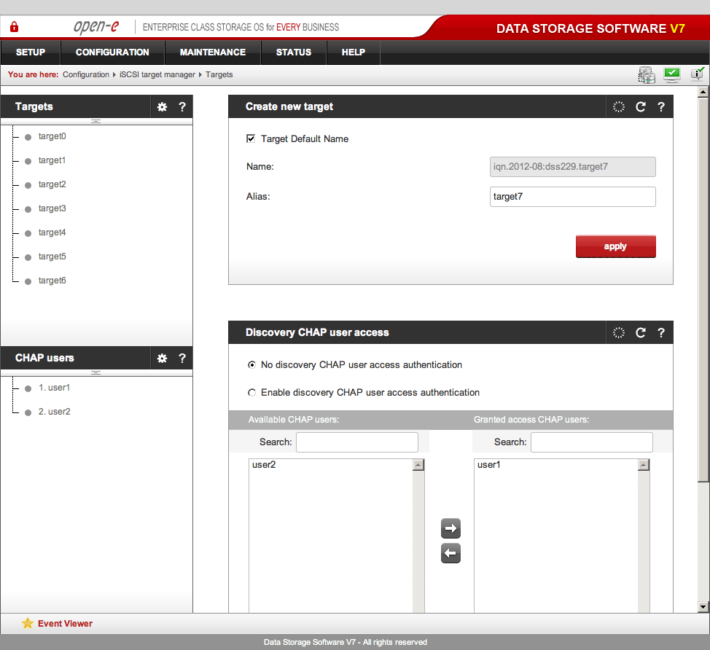Open the MAINTENANCE menu
710x650 pixels.
click(x=213, y=52)
